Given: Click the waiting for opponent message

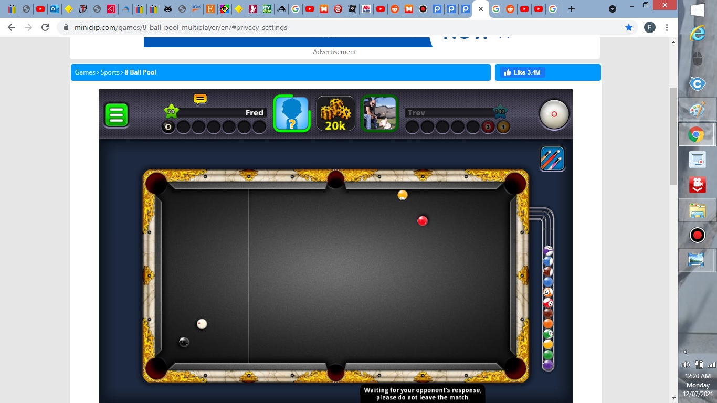Looking at the screenshot, I should click(x=423, y=394).
